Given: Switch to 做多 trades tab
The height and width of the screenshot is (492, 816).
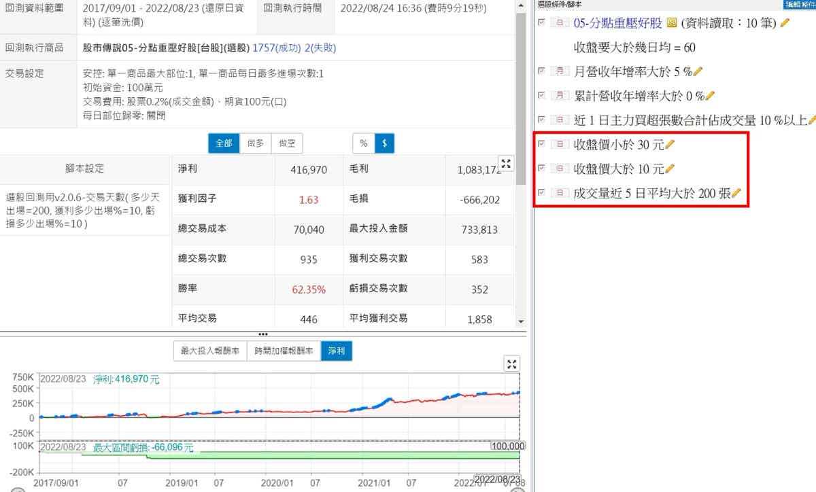Looking at the screenshot, I should pyautogui.click(x=255, y=143).
